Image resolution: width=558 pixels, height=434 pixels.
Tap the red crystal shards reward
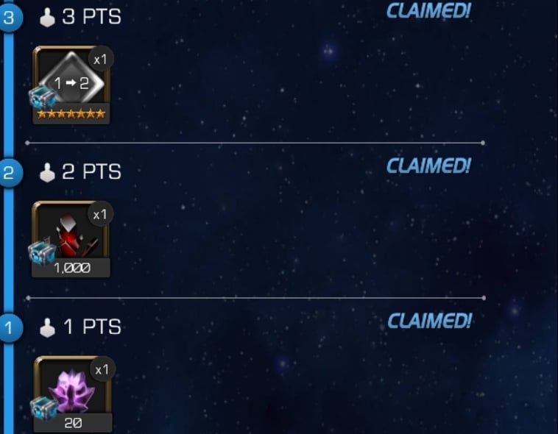pyautogui.click(x=71, y=239)
